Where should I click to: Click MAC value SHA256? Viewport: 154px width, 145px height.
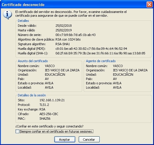pyautogui.click(x=45, y=119)
